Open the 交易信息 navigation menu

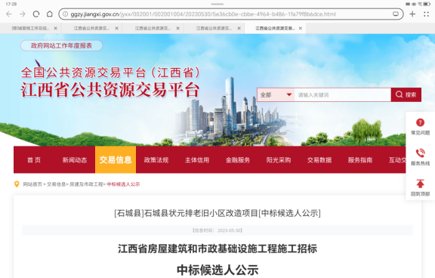[x=116, y=159]
